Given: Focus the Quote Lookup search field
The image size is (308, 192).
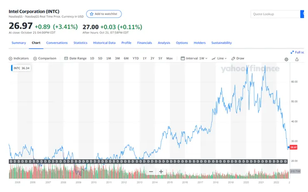Looking at the screenshot, I should pos(275,14).
